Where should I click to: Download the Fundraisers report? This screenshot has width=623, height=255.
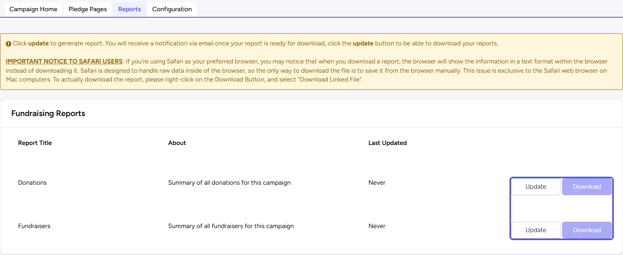point(587,230)
